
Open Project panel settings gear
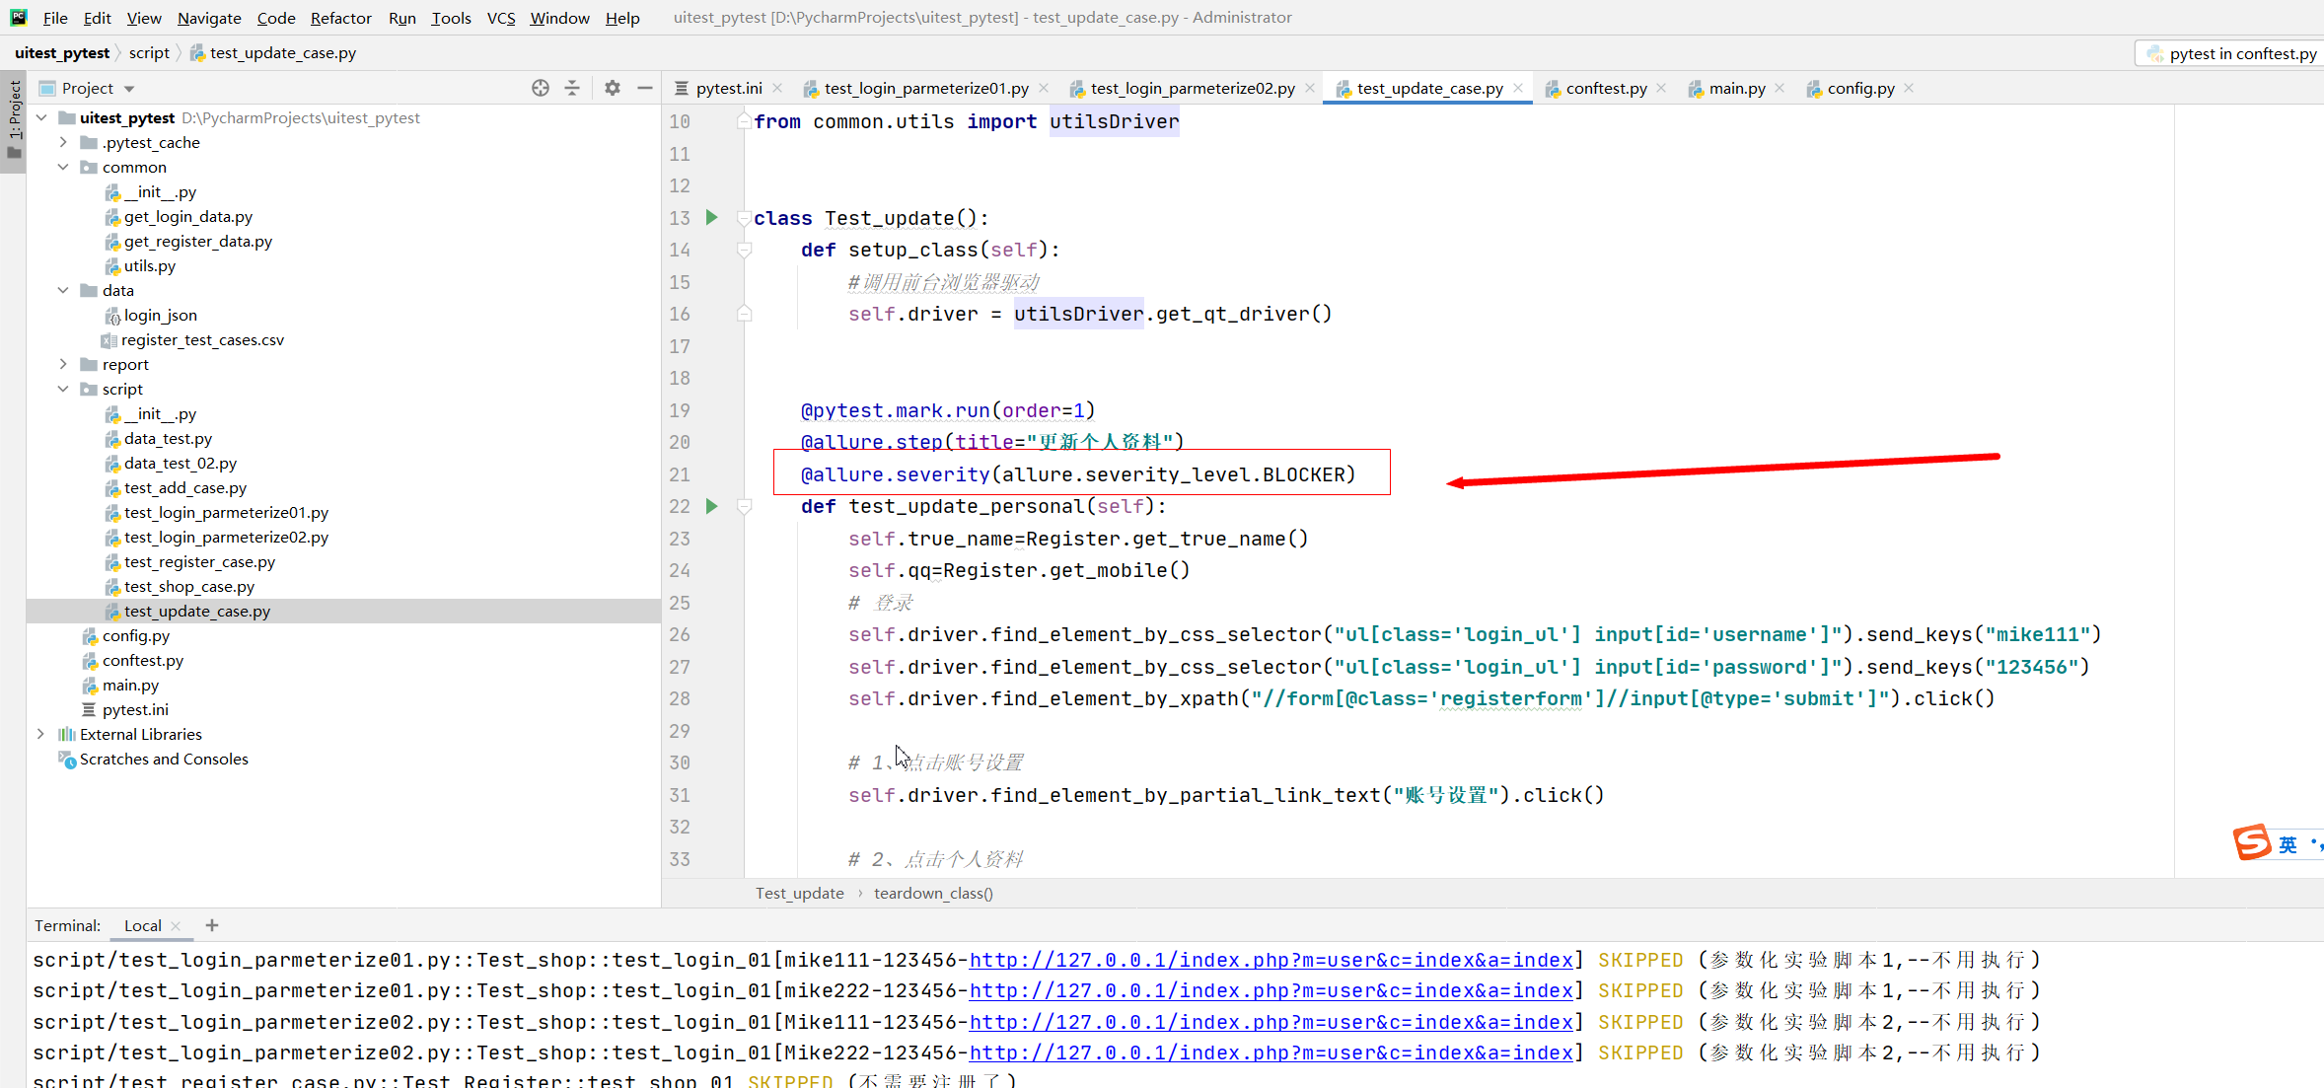613,88
